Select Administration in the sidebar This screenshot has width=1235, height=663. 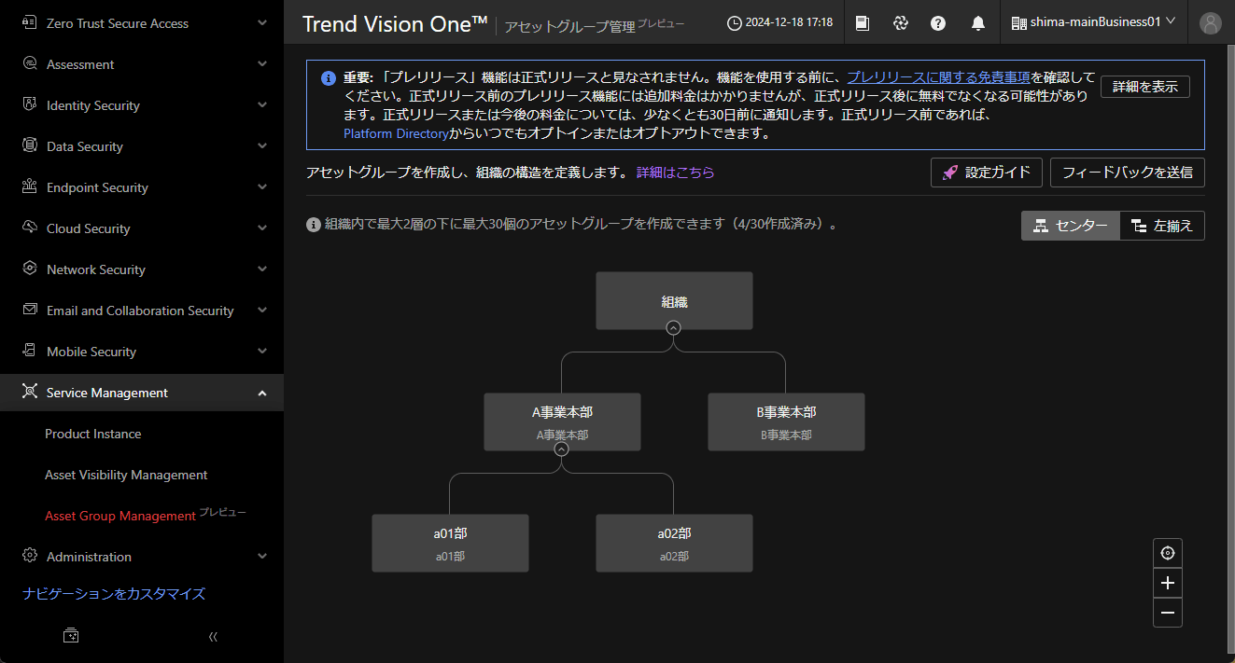pyautogui.click(x=142, y=557)
